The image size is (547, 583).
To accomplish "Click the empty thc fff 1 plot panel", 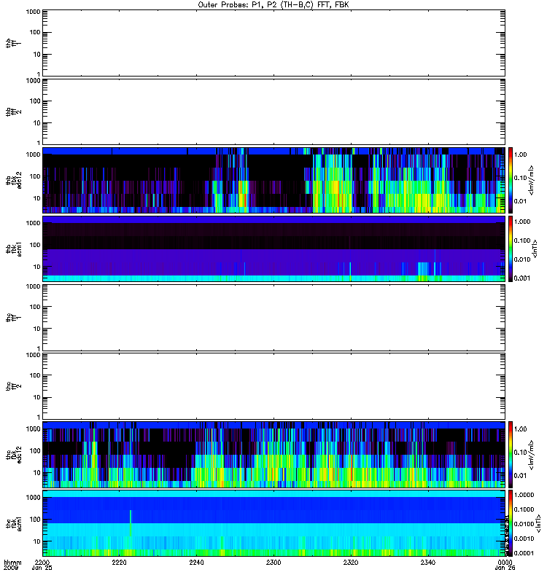I will 273,318.
